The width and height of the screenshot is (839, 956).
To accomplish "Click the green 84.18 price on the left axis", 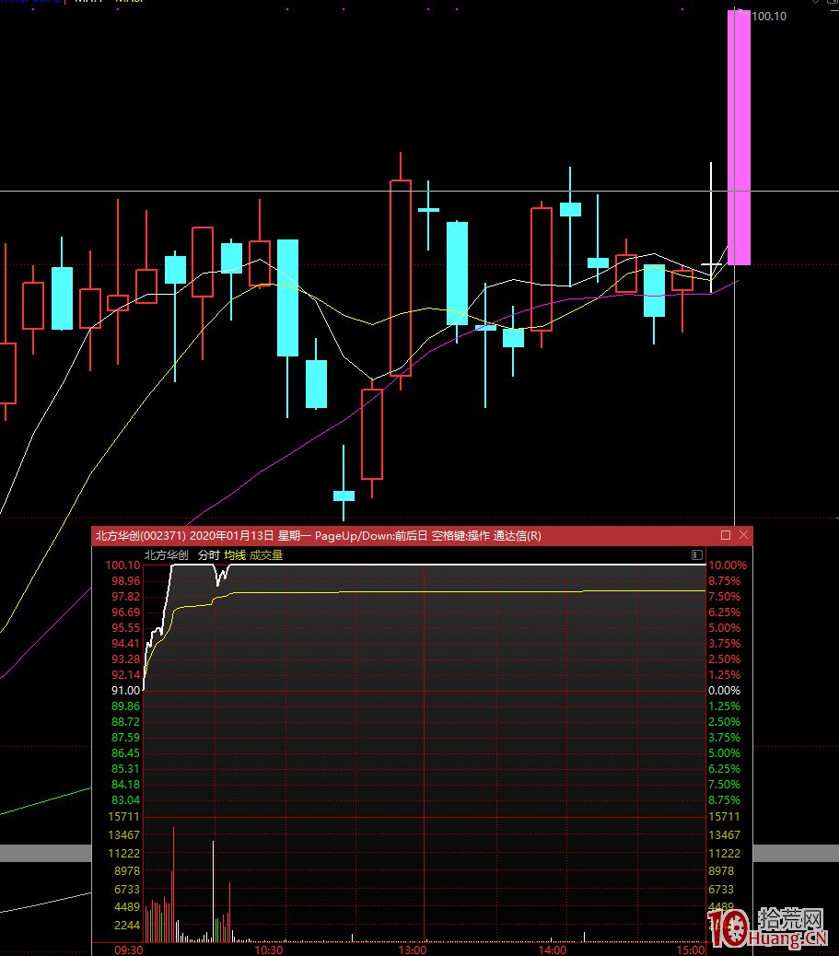I will coord(125,785).
